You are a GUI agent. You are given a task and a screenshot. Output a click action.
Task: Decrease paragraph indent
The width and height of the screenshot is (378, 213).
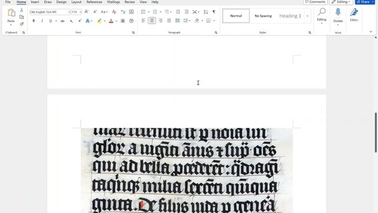point(178,12)
